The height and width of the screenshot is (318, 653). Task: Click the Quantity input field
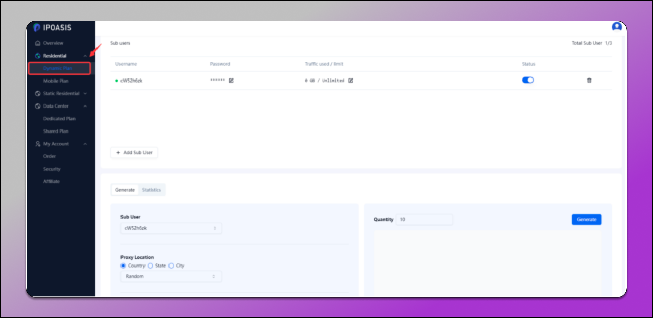(424, 219)
